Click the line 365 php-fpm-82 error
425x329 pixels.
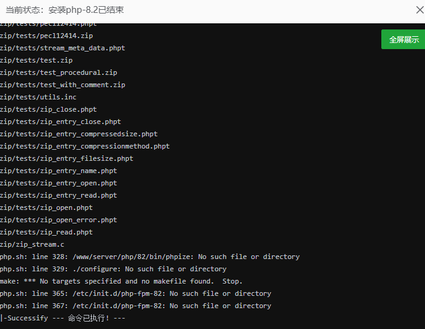[x=135, y=293]
